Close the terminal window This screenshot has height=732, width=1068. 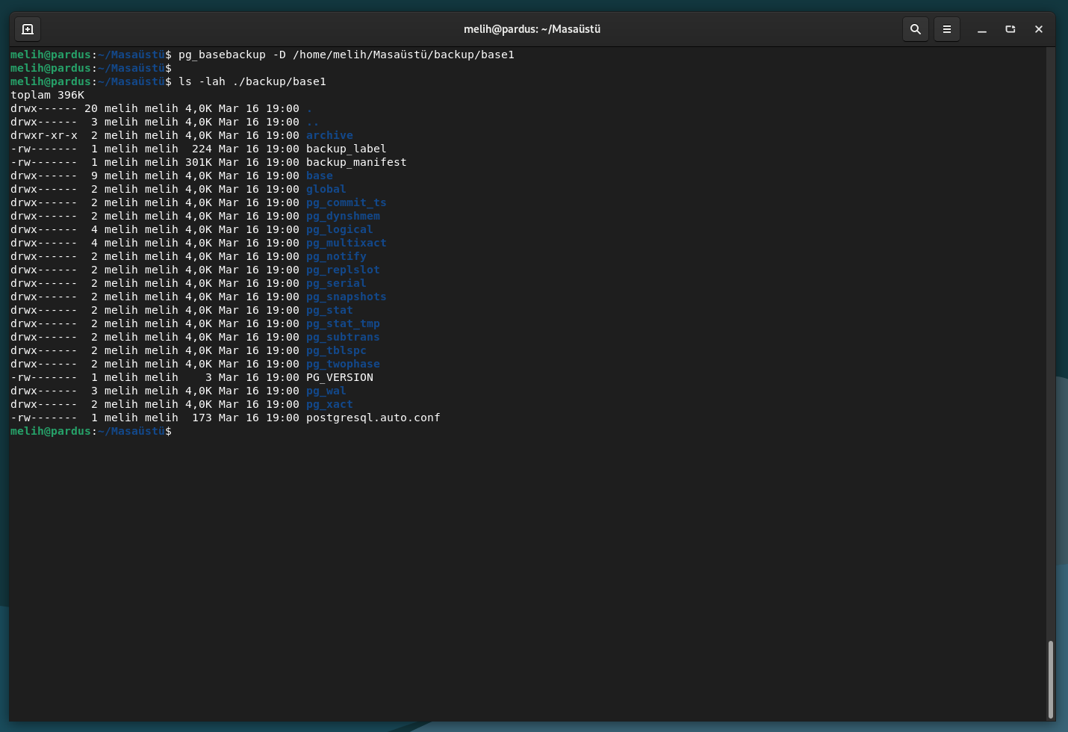[x=1039, y=29]
